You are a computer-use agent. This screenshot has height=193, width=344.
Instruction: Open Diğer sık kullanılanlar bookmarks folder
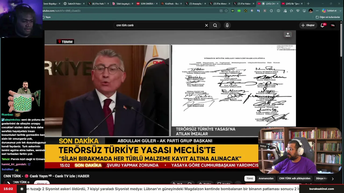click(x=328, y=17)
